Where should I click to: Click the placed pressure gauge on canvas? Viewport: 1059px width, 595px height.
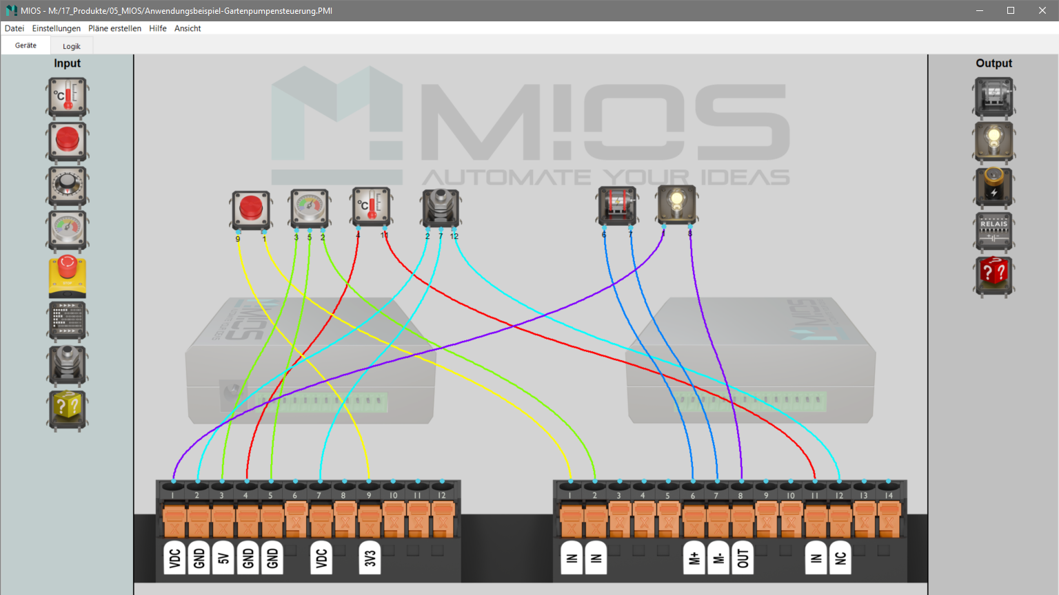[309, 208]
